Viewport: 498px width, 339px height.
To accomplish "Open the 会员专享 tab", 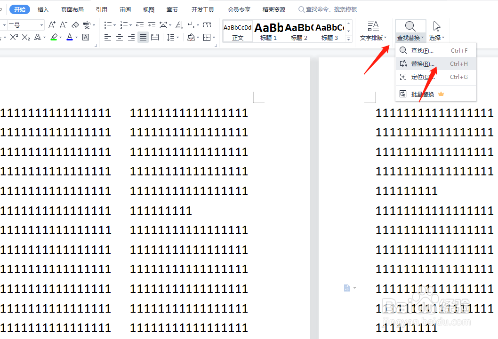I will click(x=239, y=9).
